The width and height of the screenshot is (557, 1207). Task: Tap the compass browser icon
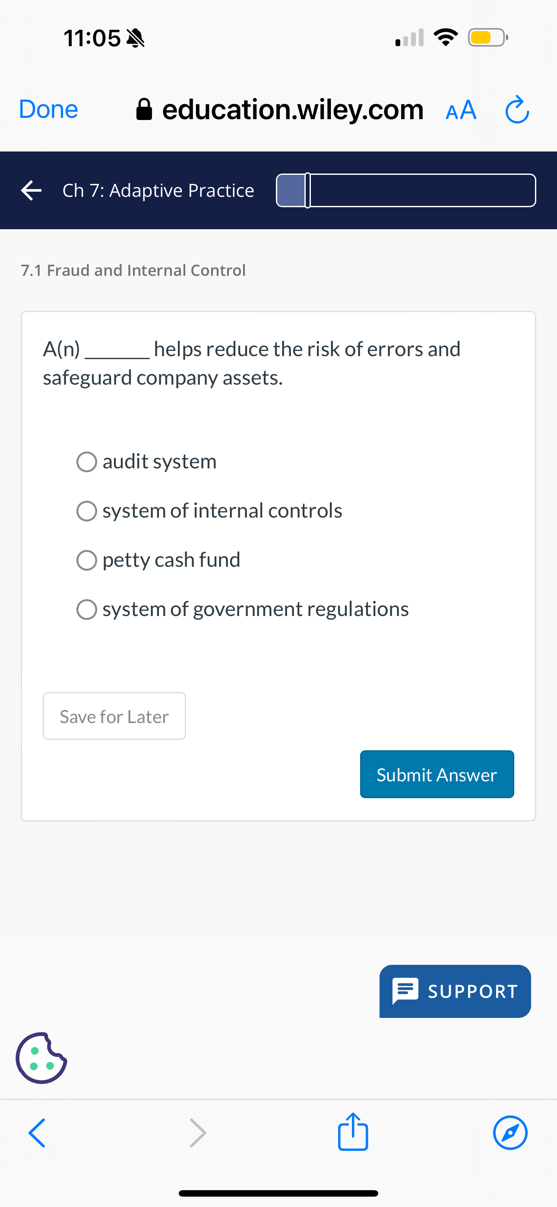click(x=510, y=1133)
